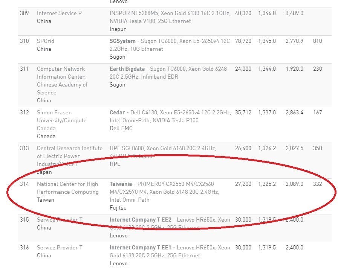Screen dimensions: 341x269
Task: Open National Center for High Performance Computing
Action: pos(67,188)
